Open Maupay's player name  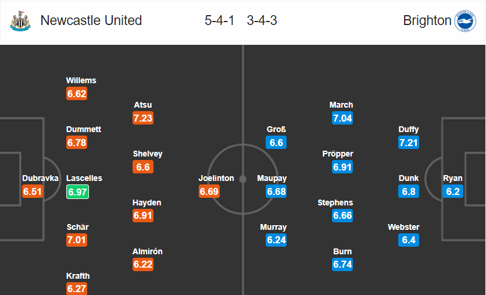click(x=273, y=178)
